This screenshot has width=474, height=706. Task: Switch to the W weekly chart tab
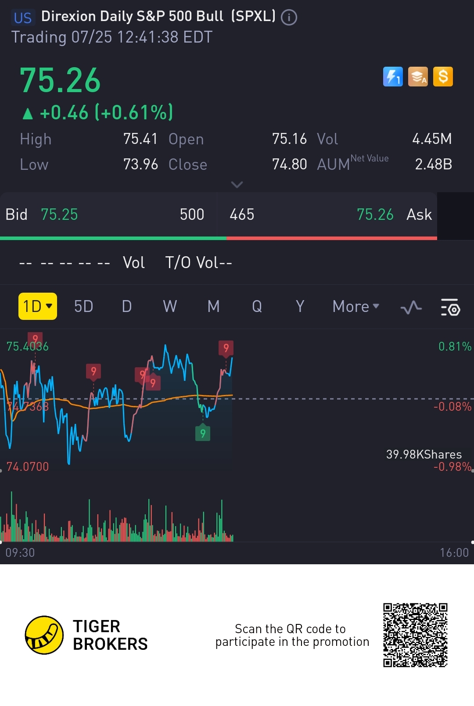(170, 306)
